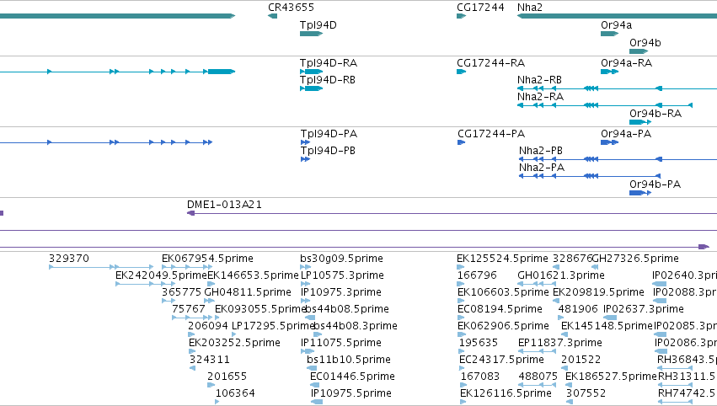Click the DME1-013A21 clone arrowhead
717x406 pixels.
191,213
